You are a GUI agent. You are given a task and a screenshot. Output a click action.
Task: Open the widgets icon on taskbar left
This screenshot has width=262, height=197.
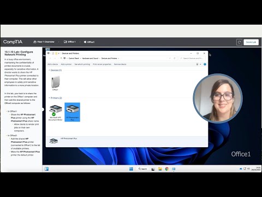coord(47,169)
